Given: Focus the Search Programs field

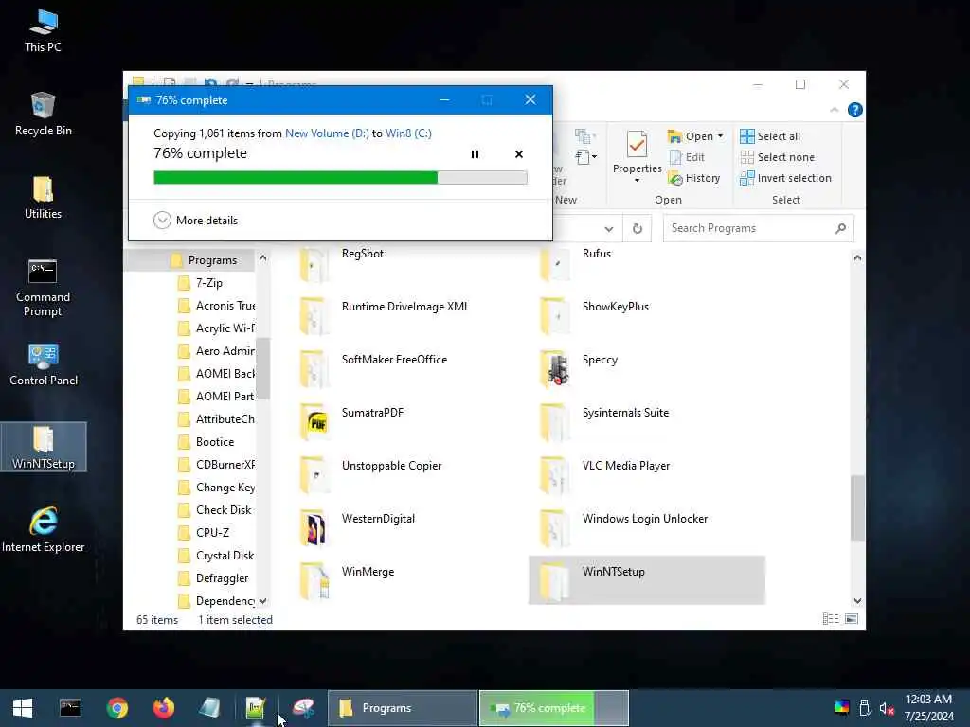Looking at the screenshot, I should [x=759, y=228].
